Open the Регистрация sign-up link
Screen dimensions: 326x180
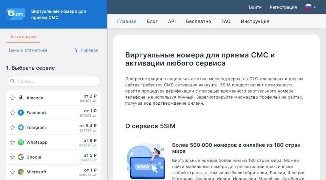(283, 7)
